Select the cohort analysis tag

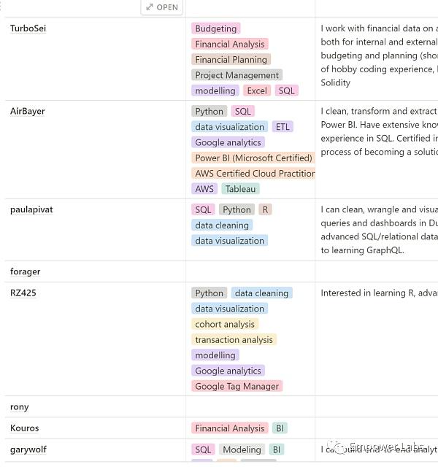click(225, 324)
